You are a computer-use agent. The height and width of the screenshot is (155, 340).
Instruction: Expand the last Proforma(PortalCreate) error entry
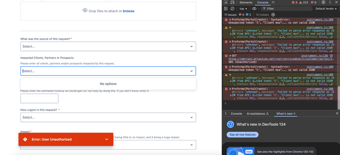[x=230, y=89]
